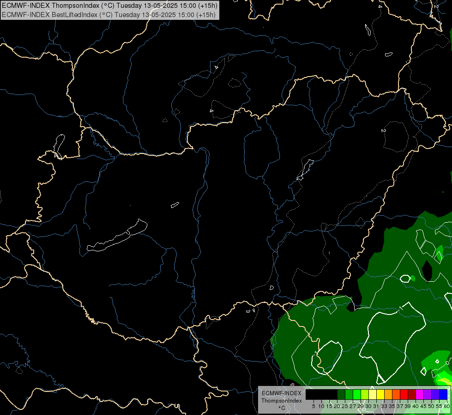This screenshot has width=452, height=415.
Task: Click the legend scale value 20
Action: click(x=337, y=406)
